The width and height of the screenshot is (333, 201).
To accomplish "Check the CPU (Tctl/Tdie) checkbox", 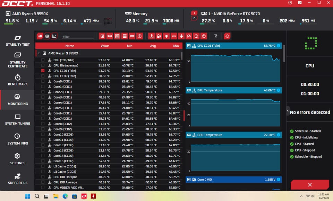I will pos(43,60).
